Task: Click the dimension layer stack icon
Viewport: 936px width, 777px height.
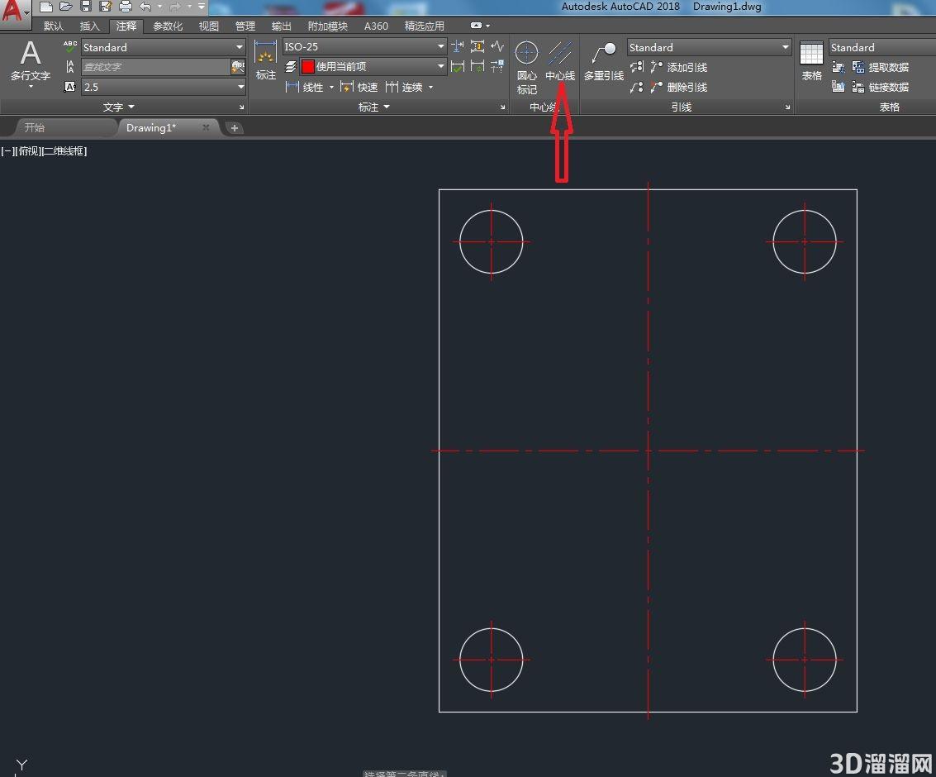Action: 291,66
